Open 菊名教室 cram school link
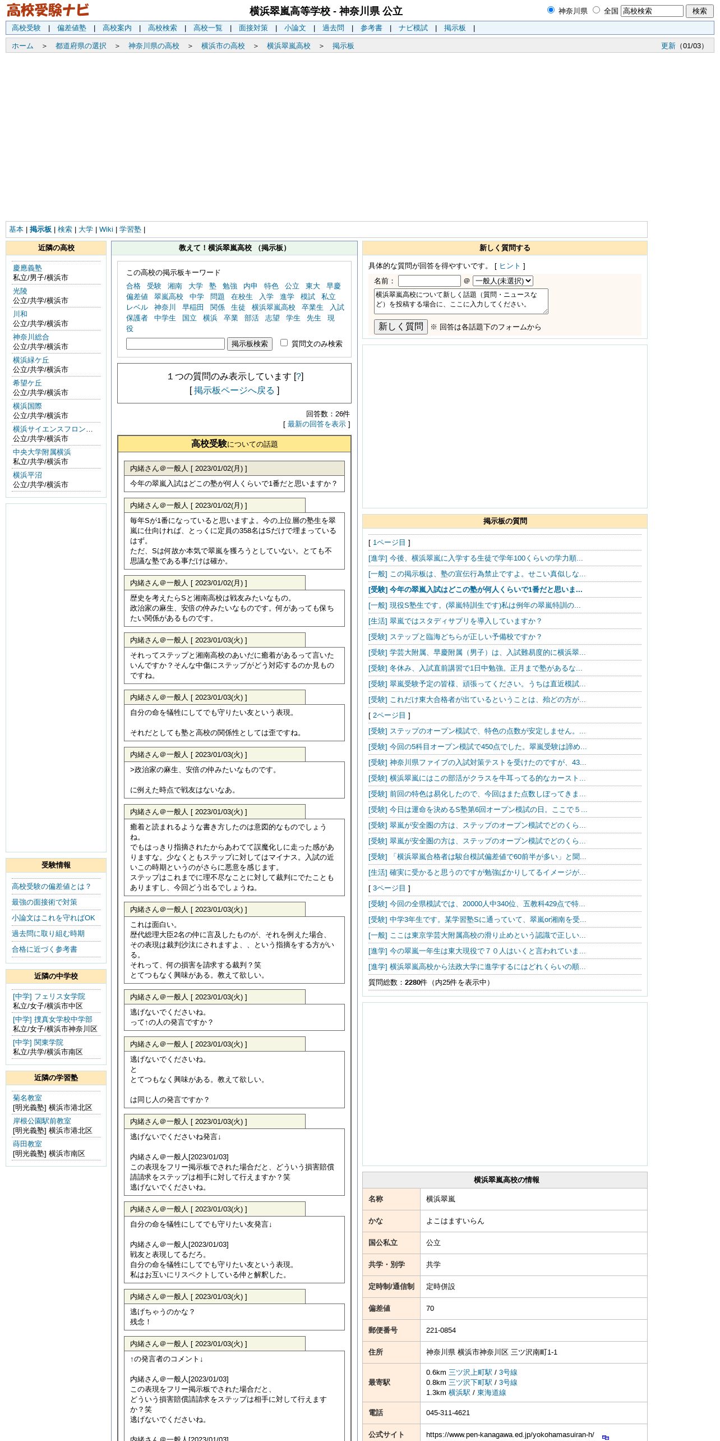Viewport: 720px width, 1441px height. pyautogui.click(x=27, y=1098)
